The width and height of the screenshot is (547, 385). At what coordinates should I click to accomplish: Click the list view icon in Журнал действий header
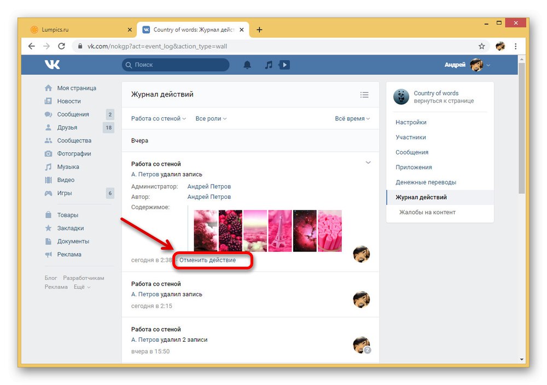click(364, 95)
